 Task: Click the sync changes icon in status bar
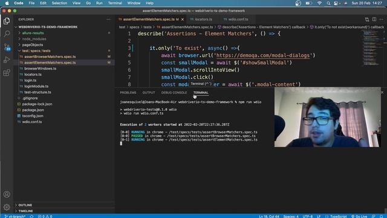click(31, 216)
